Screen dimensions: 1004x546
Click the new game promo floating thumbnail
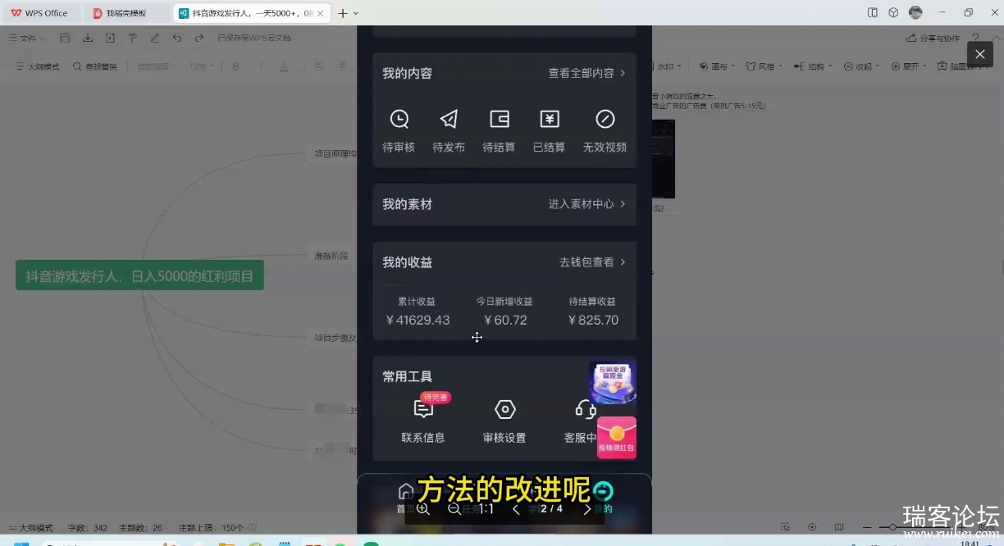(613, 383)
